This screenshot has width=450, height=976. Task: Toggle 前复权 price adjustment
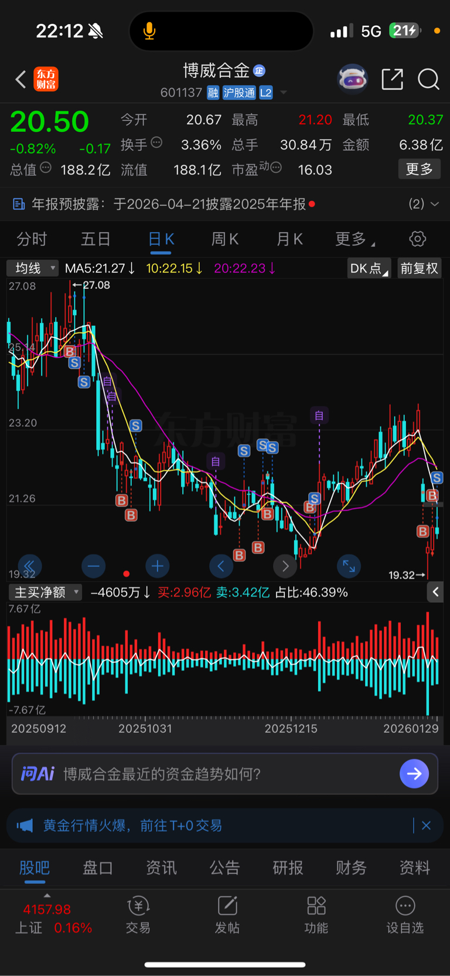(419, 268)
